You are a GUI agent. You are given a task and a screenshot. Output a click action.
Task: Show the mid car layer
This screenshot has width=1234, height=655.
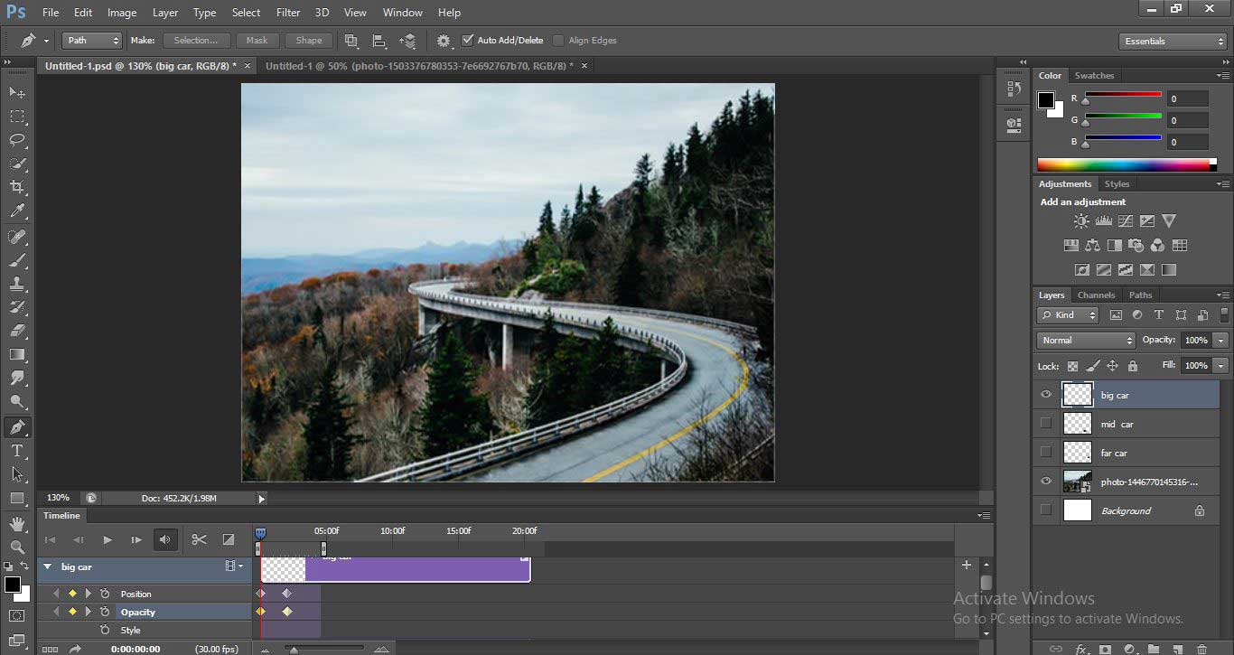click(x=1046, y=424)
